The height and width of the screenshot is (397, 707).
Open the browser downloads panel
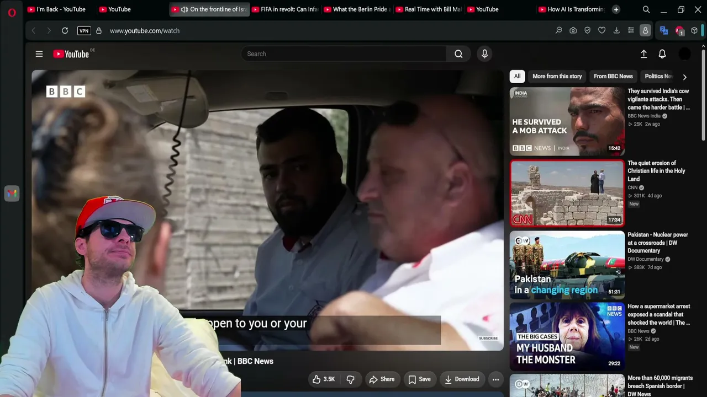point(616,31)
